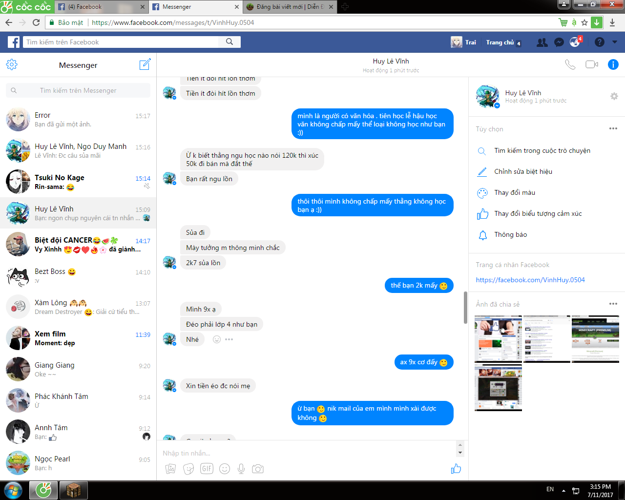Open Trai profile in Facebook bar
Screen dimensions: 625x500
tap(463, 42)
